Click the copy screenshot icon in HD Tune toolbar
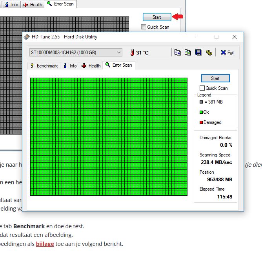 click(x=187, y=53)
